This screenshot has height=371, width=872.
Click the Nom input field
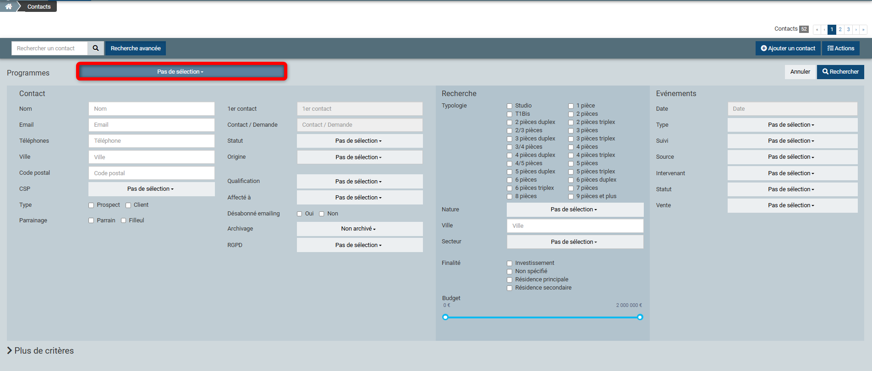(151, 109)
